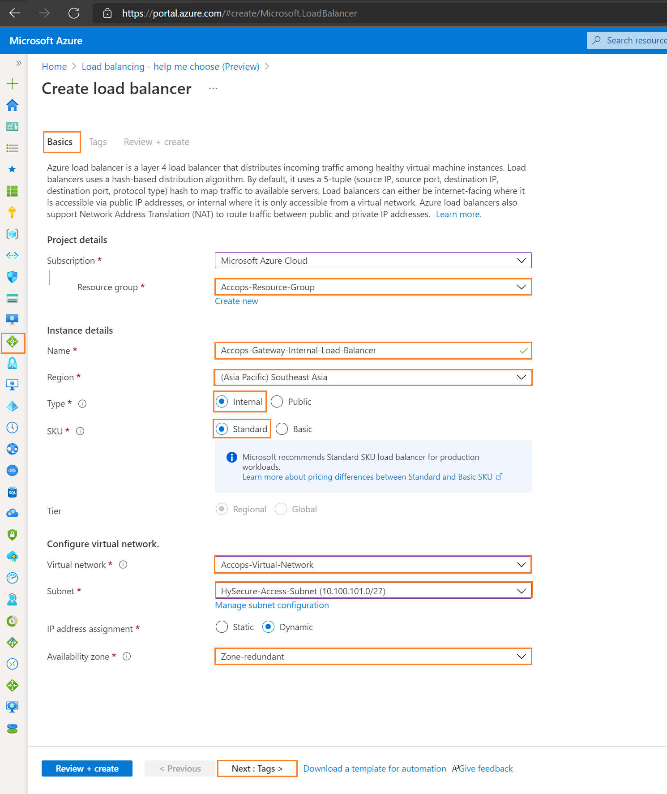
Task: Click the Search resources box
Action: click(x=627, y=40)
